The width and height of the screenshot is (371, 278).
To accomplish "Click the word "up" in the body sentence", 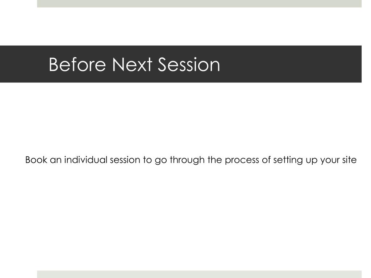I will pyautogui.click(x=311, y=161).
